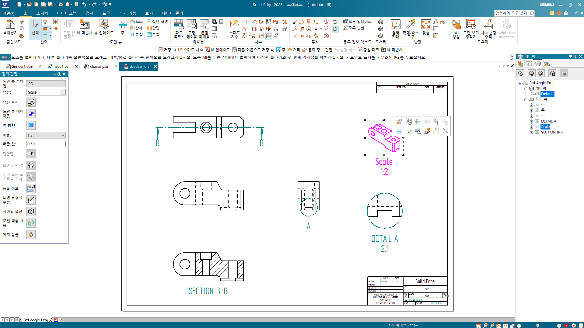This screenshot has height=328, width=584.
Task: Click 다른 이름으로 저장(A) Save As button
Action: click(253, 50)
